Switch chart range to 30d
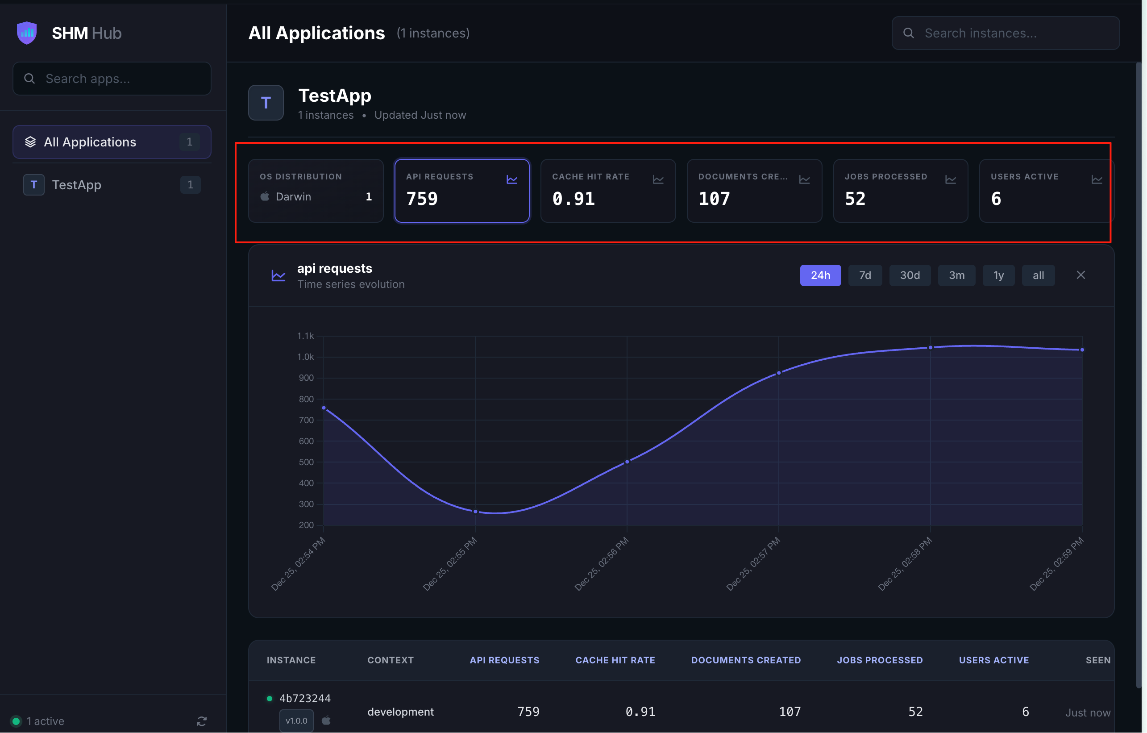The height and width of the screenshot is (733, 1147). point(909,275)
